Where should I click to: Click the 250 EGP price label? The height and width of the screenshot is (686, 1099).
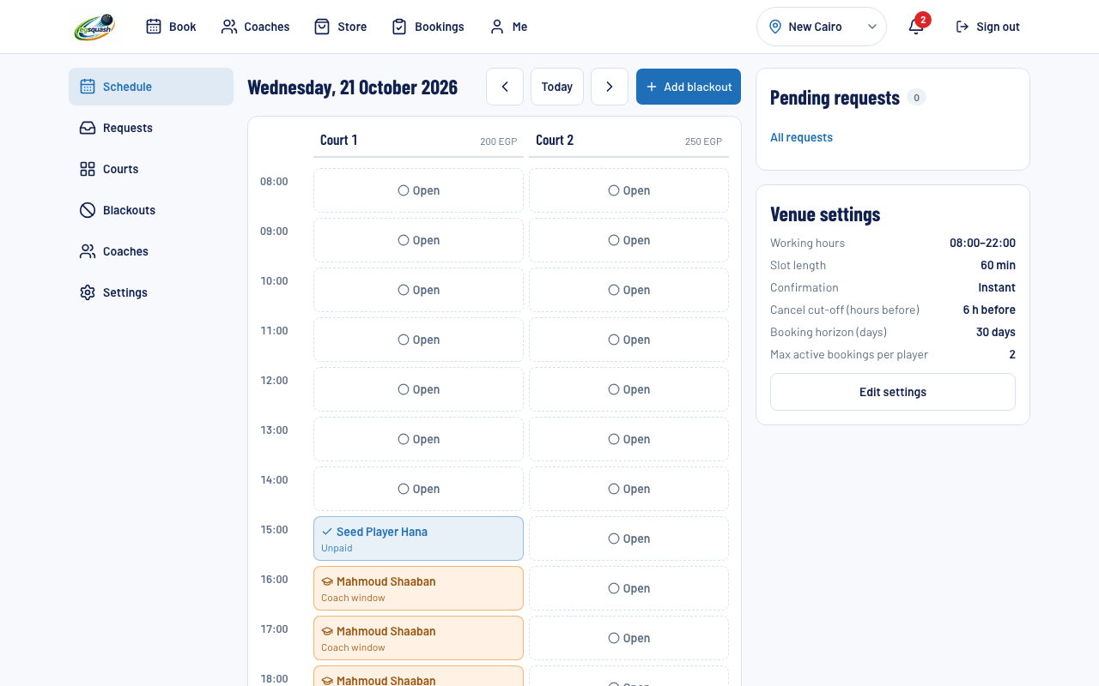[703, 141]
